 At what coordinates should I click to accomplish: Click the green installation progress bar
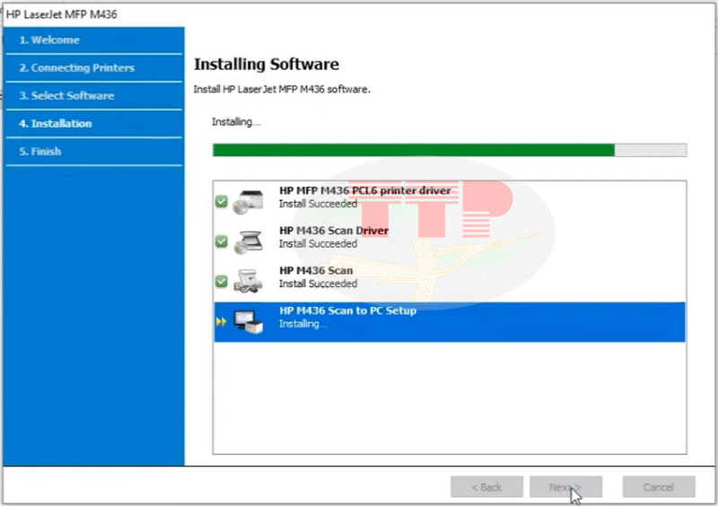coord(450,150)
